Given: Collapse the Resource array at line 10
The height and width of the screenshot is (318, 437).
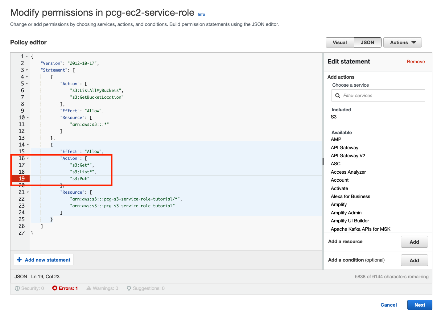Looking at the screenshot, I should [28, 118].
